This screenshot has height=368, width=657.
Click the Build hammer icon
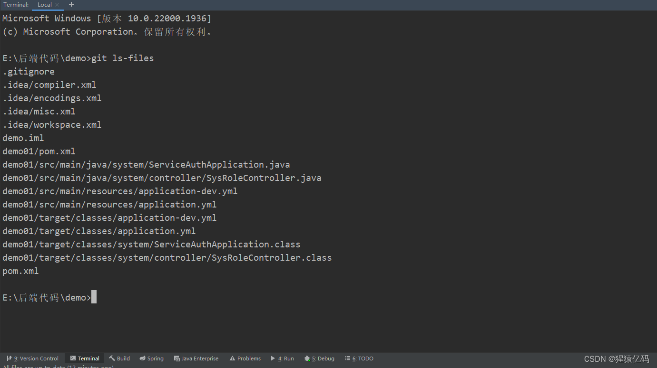(x=112, y=359)
